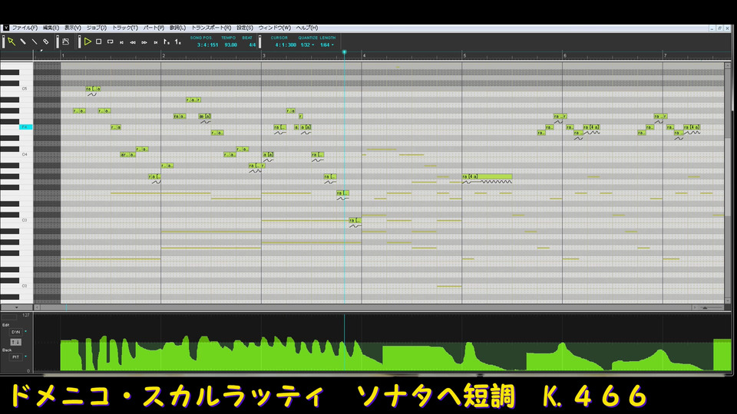Image resolution: width=737 pixels, height=414 pixels.
Task: Jump to the song start
Action: [x=122, y=42]
